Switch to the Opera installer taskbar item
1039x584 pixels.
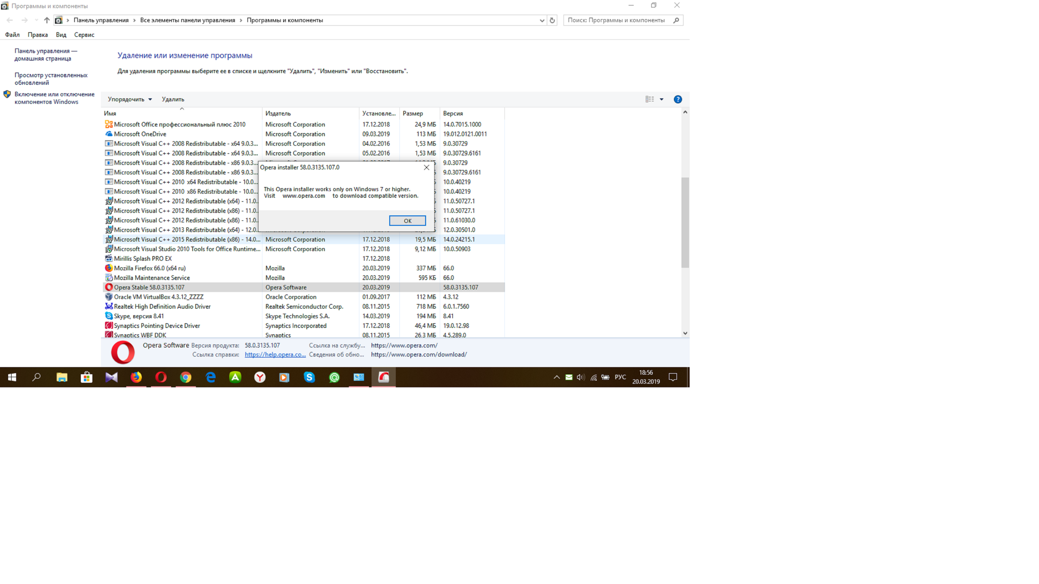[x=383, y=377]
